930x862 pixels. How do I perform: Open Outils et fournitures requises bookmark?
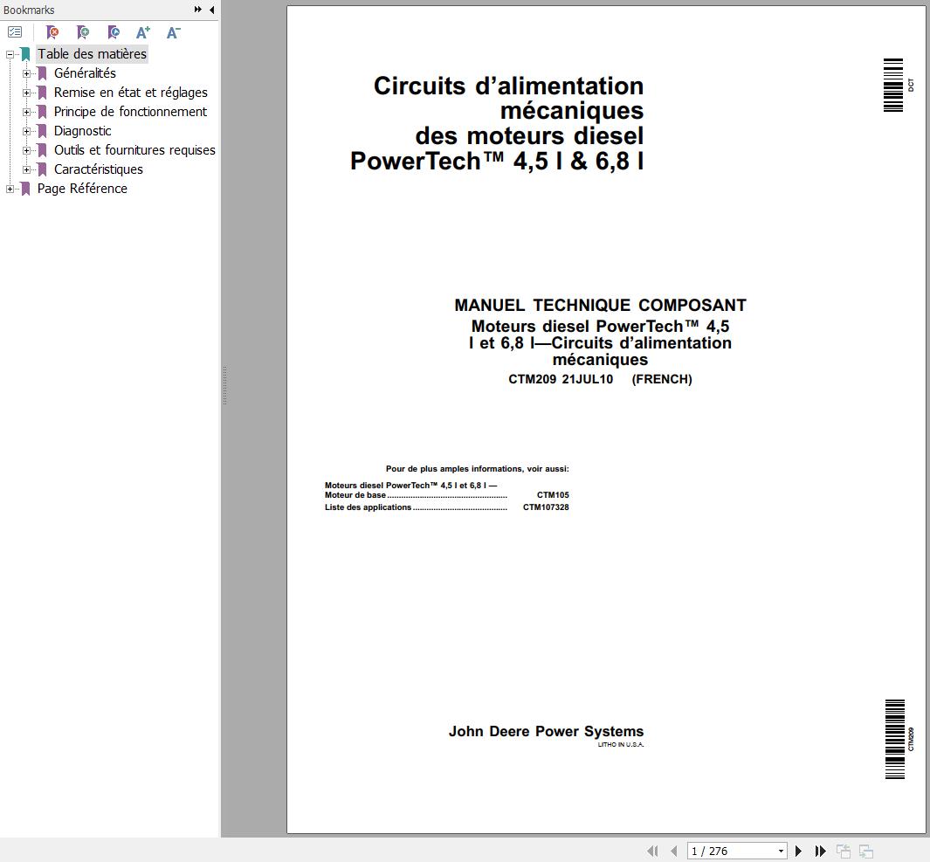(134, 150)
